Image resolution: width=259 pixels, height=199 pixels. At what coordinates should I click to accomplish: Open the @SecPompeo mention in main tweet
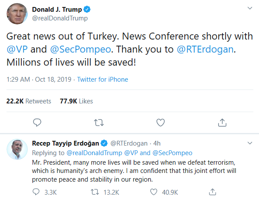point(80,49)
